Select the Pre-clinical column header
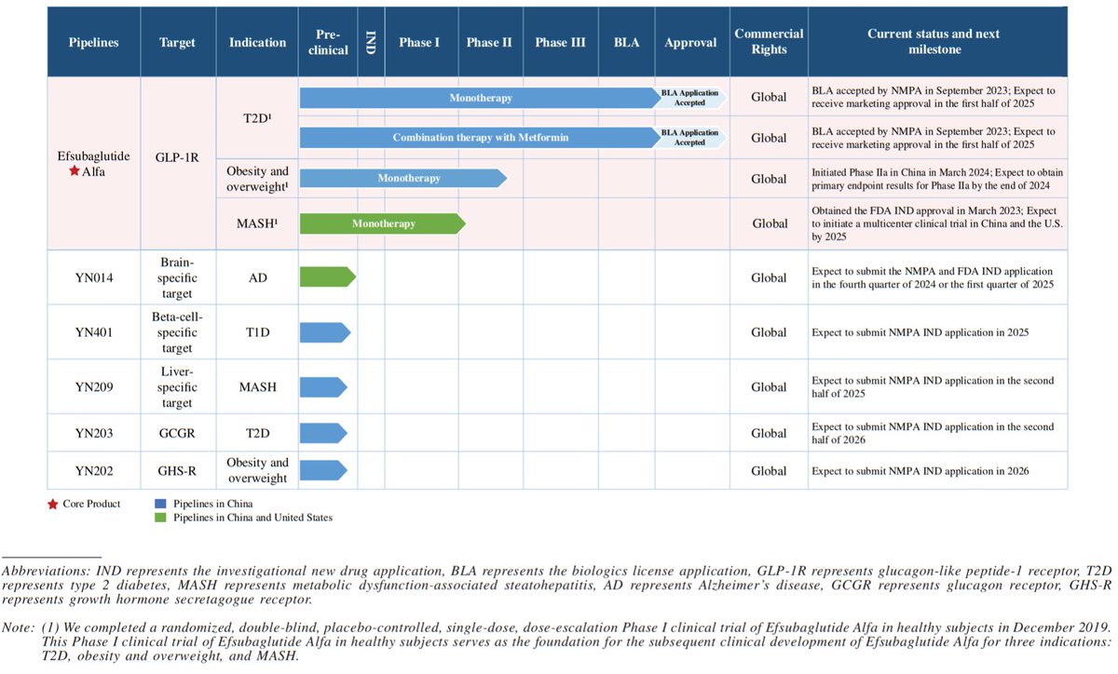Image resolution: width=1118 pixels, height=674 pixels. click(x=327, y=43)
